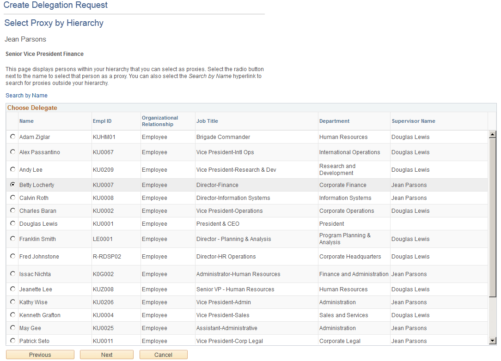Click the scrollbar down arrow
This screenshot has width=501, height=361.
coord(493,340)
